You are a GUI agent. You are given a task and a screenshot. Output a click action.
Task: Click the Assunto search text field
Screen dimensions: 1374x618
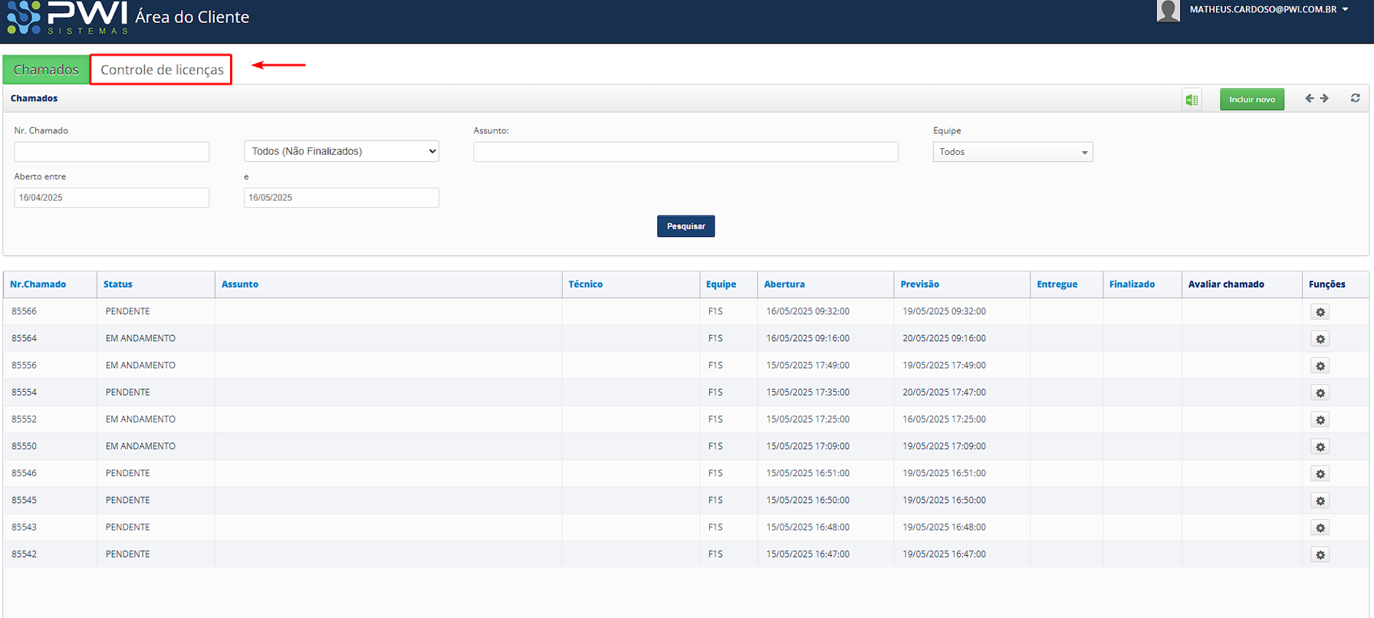[685, 152]
